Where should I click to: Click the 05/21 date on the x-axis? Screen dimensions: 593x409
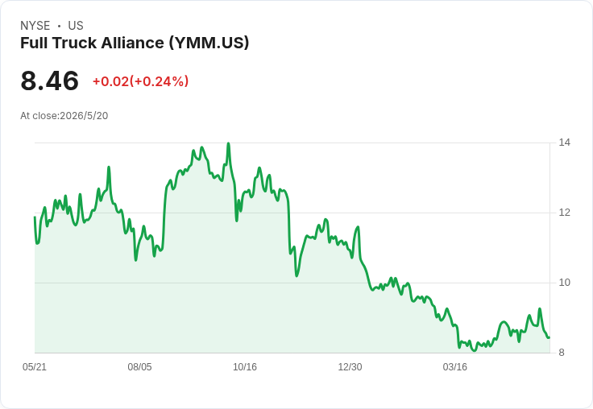(x=35, y=367)
